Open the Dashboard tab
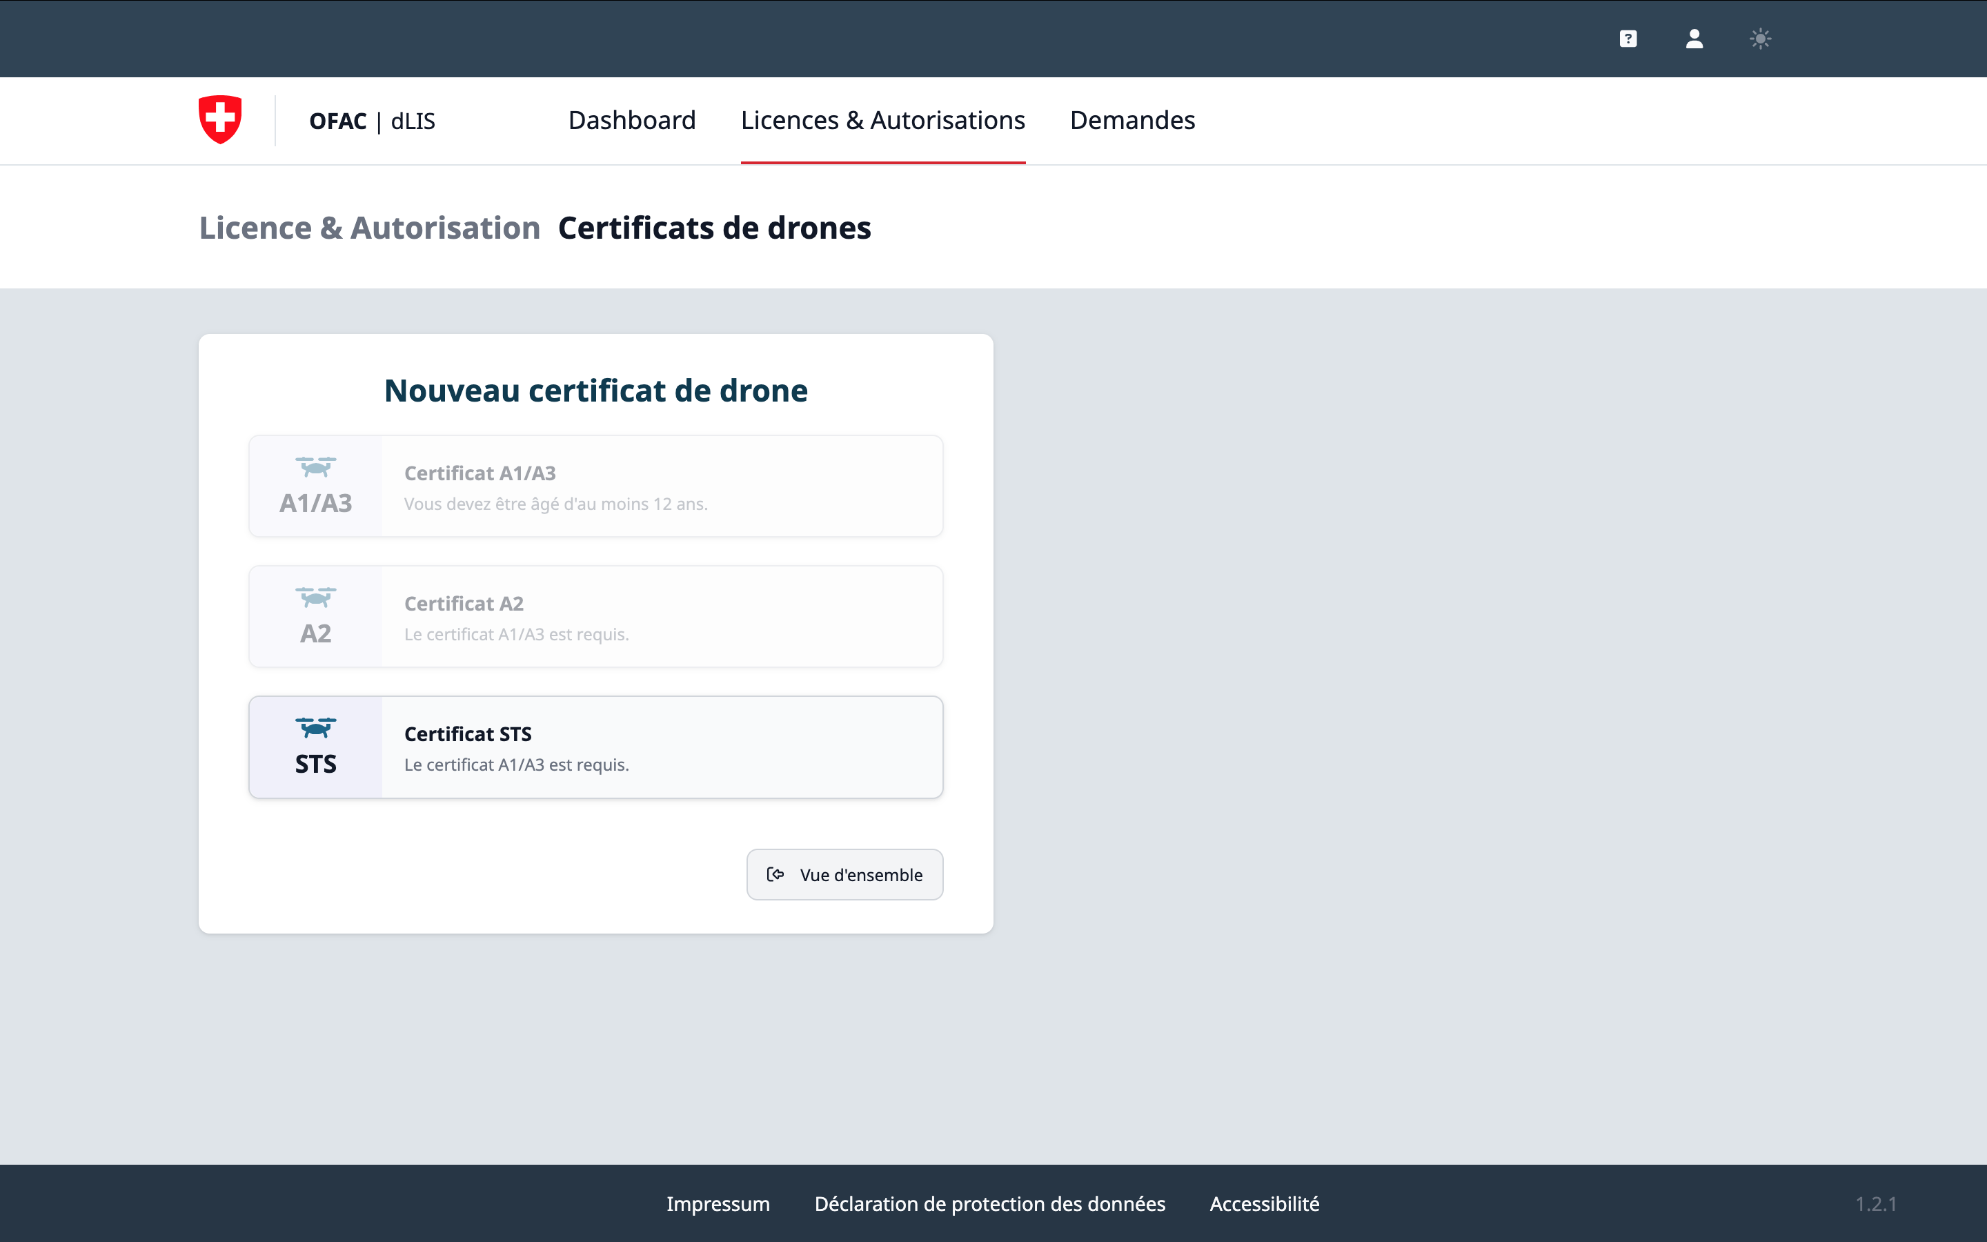Screen dimensions: 1987x1242 pos(631,120)
